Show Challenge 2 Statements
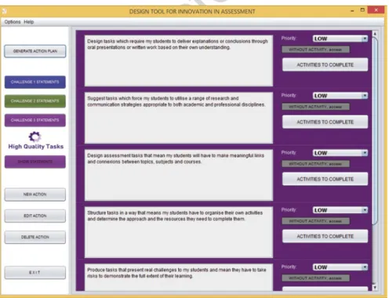The image size is (389, 298). click(x=35, y=101)
